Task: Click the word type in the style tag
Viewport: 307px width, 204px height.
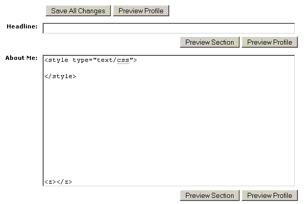Action: pos(81,60)
